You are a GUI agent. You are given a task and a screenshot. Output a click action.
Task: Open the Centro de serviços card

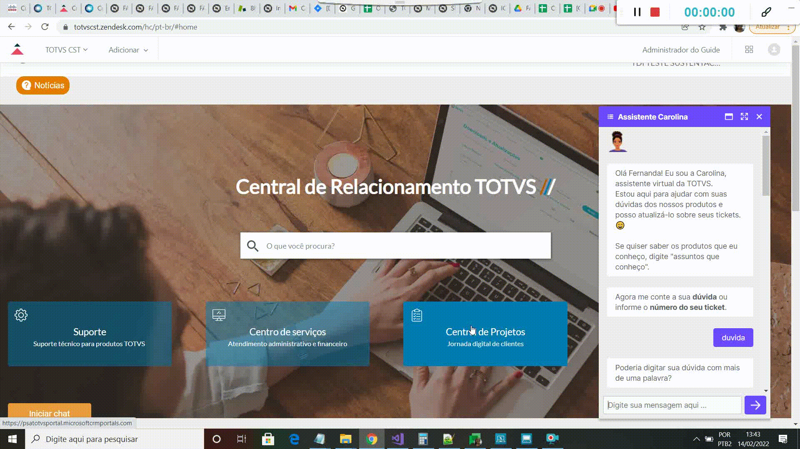tap(287, 334)
